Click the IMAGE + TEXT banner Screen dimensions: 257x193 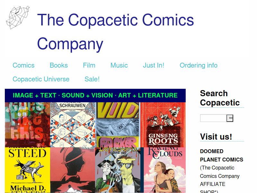coord(94,95)
